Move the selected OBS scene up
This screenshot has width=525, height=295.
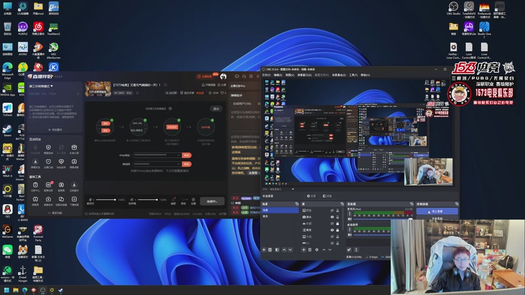284,250
